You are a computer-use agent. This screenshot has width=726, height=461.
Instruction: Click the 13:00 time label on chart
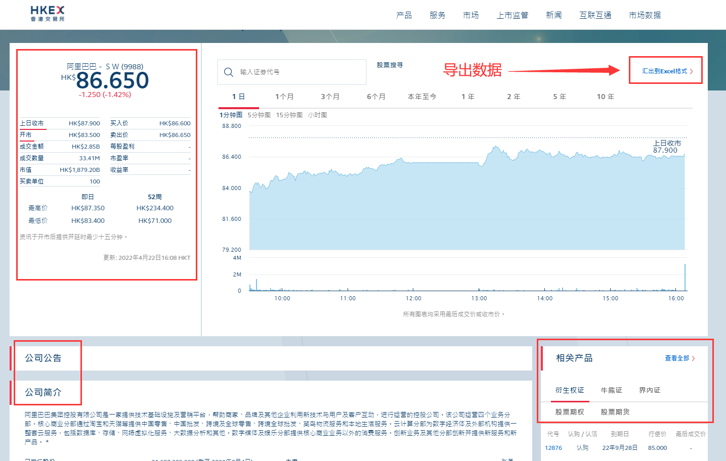[x=479, y=298]
